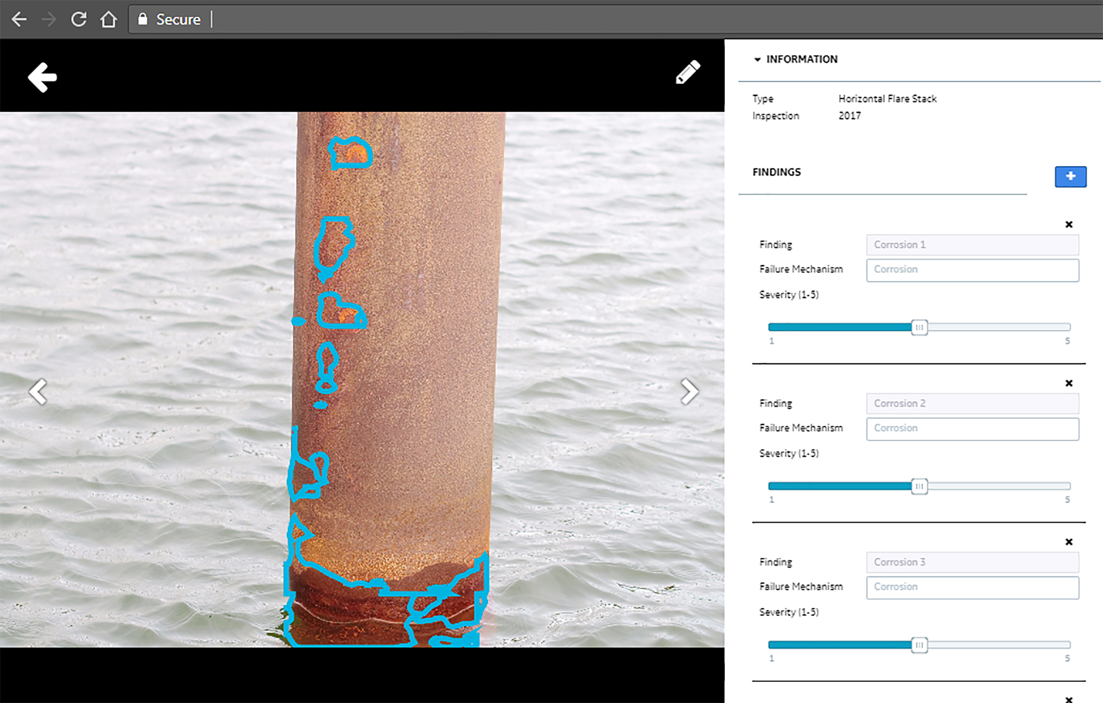This screenshot has width=1103, height=703.
Task: Click the severity slider handle for Corrosion 3
Action: click(x=919, y=645)
